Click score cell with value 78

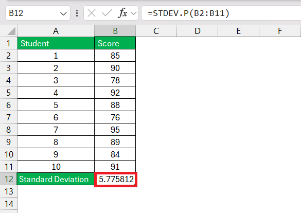(115, 80)
